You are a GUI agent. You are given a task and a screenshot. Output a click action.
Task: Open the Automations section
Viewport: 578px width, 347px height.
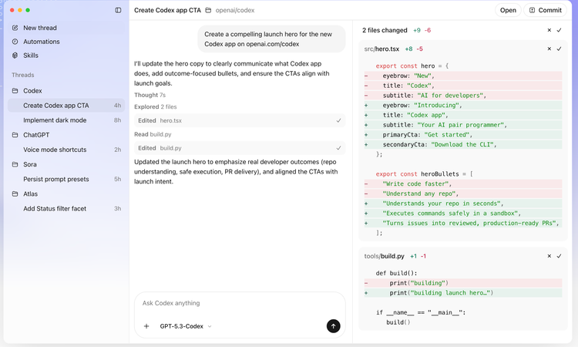(x=41, y=42)
